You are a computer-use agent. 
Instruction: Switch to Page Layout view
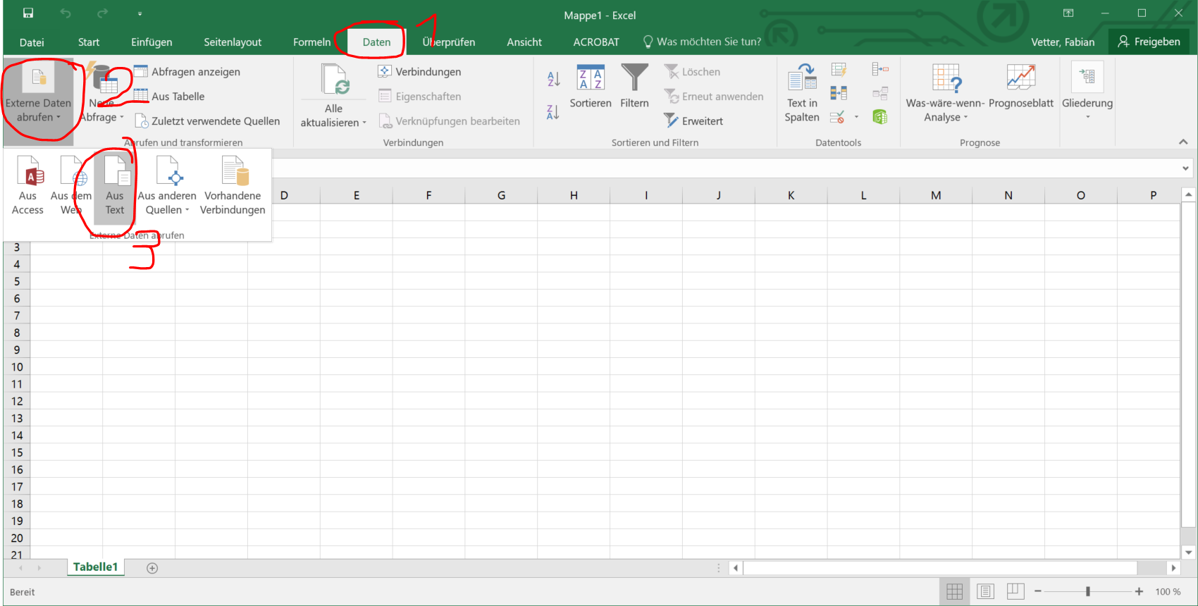(985, 591)
